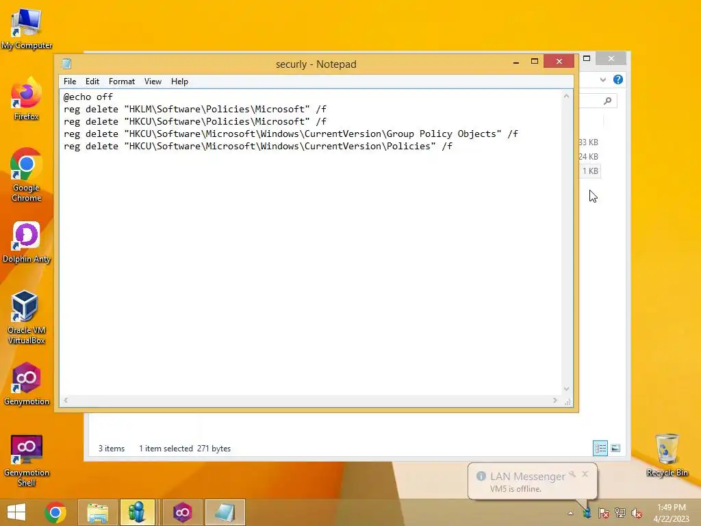The height and width of the screenshot is (526, 701).
Task: Open the My Computer desktop shortcut
Action: (x=27, y=29)
